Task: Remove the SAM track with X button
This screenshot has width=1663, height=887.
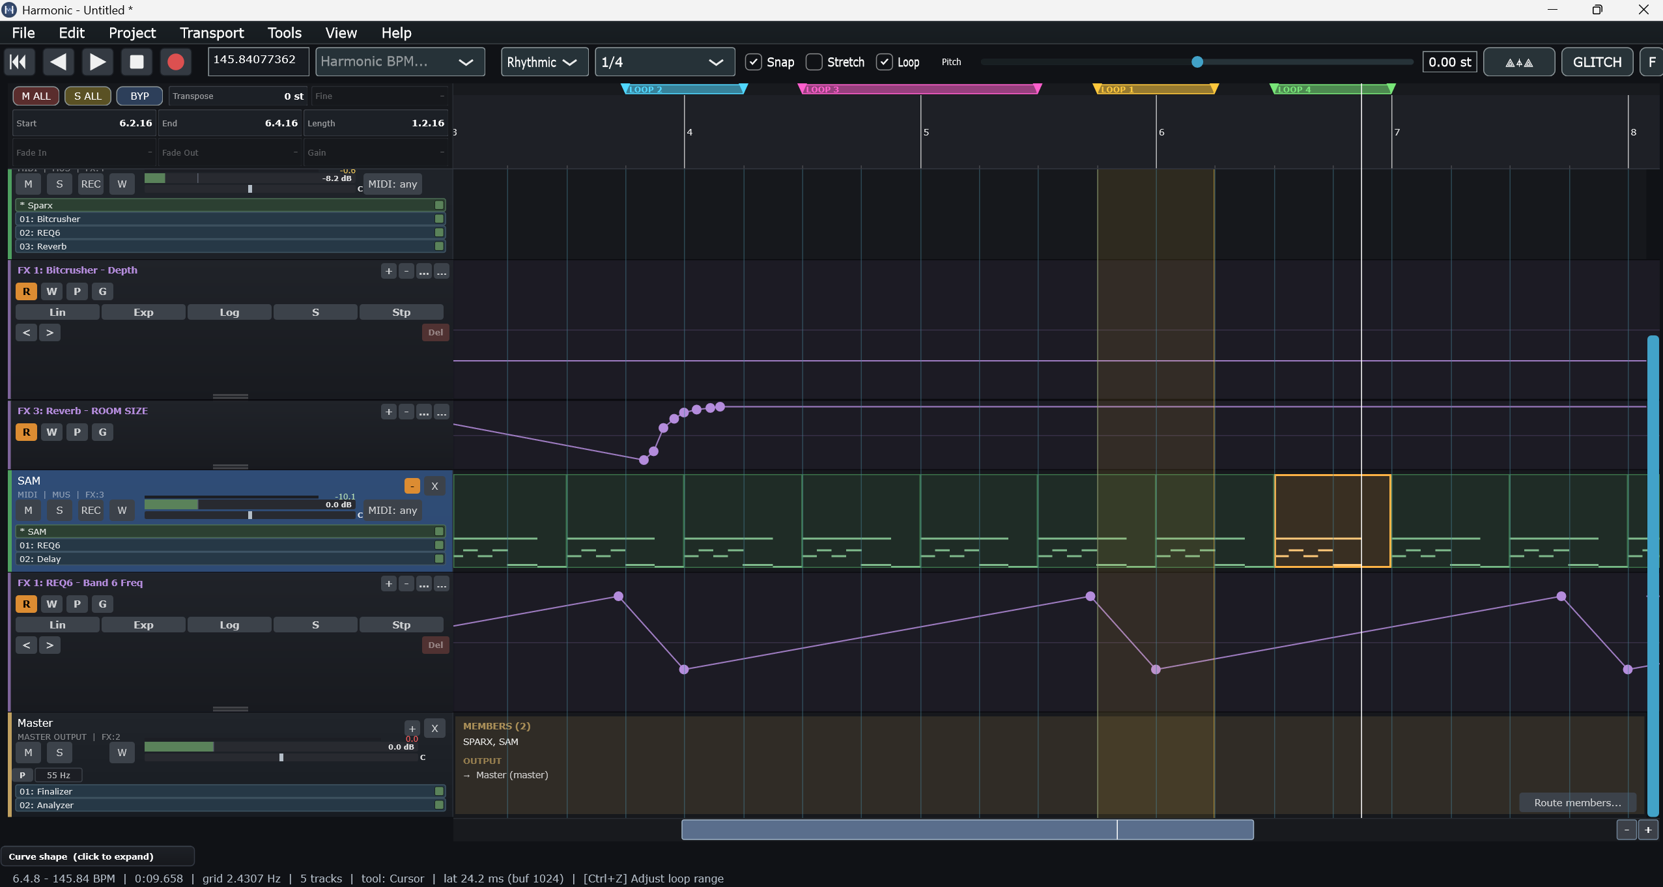Action: coord(434,486)
